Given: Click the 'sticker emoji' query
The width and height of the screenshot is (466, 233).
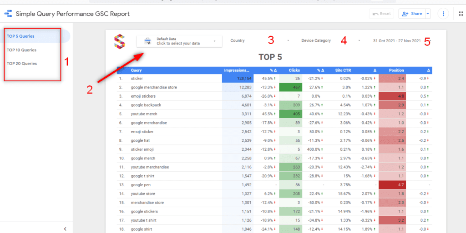Looking at the screenshot, I should click(142, 149).
